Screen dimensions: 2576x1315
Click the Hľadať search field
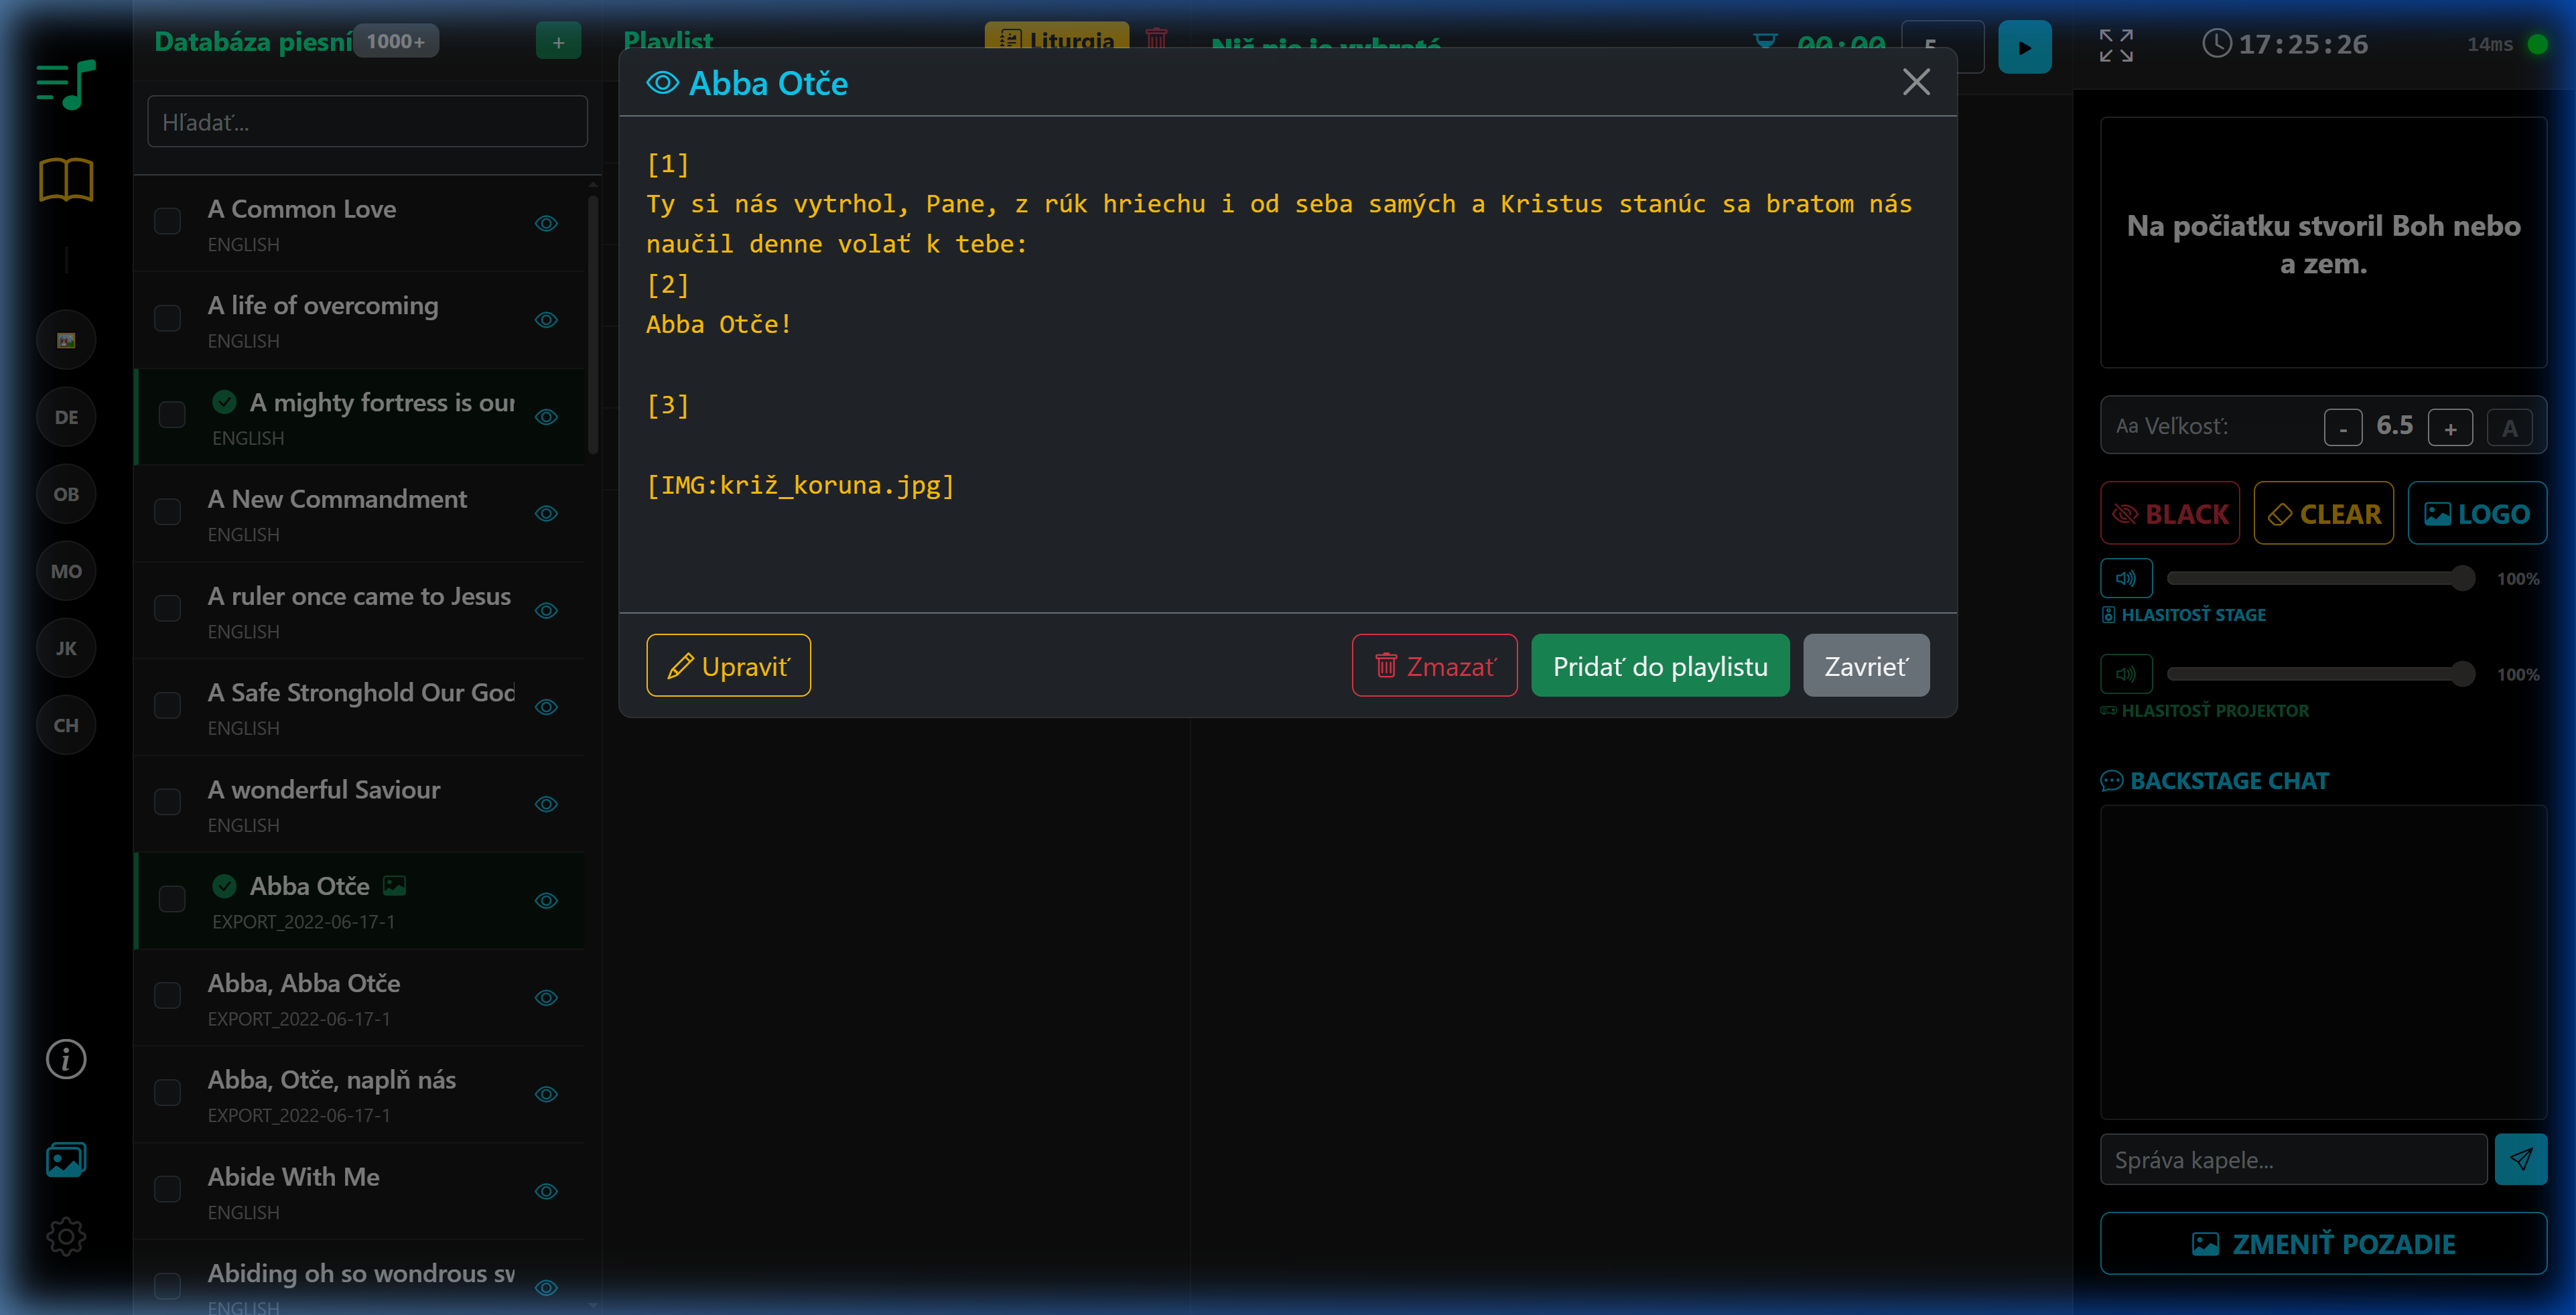coord(367,122)
